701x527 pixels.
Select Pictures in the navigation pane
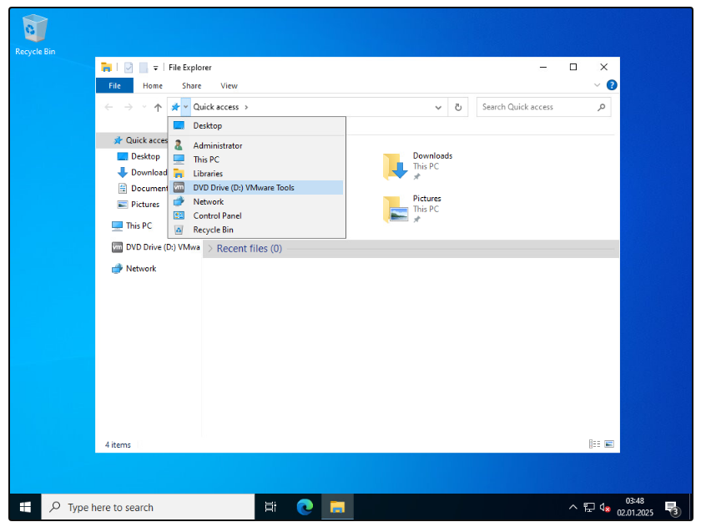pos(139,205)
